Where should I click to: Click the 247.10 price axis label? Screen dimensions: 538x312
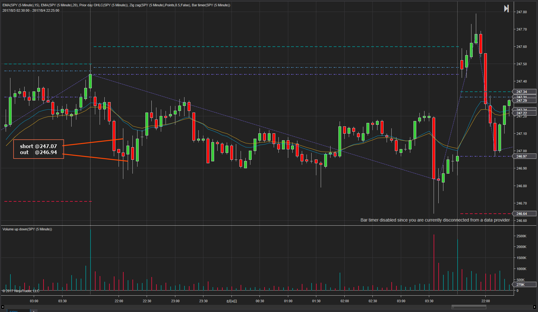pyautogui.click(x=522, y=134)
